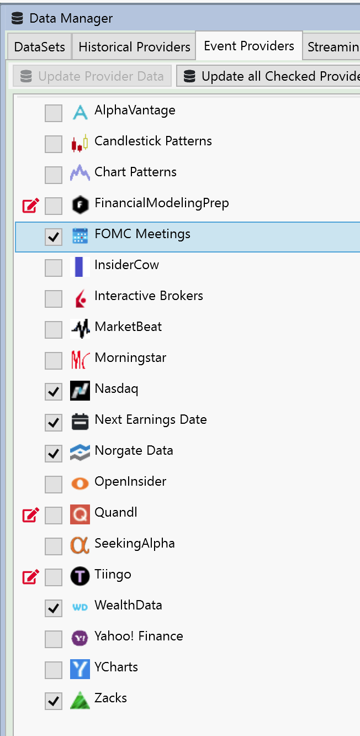Click the FOMC Meetings calendar icon
Screen dimensions: 360x736
pyautogui.click(x=80, y=236)
